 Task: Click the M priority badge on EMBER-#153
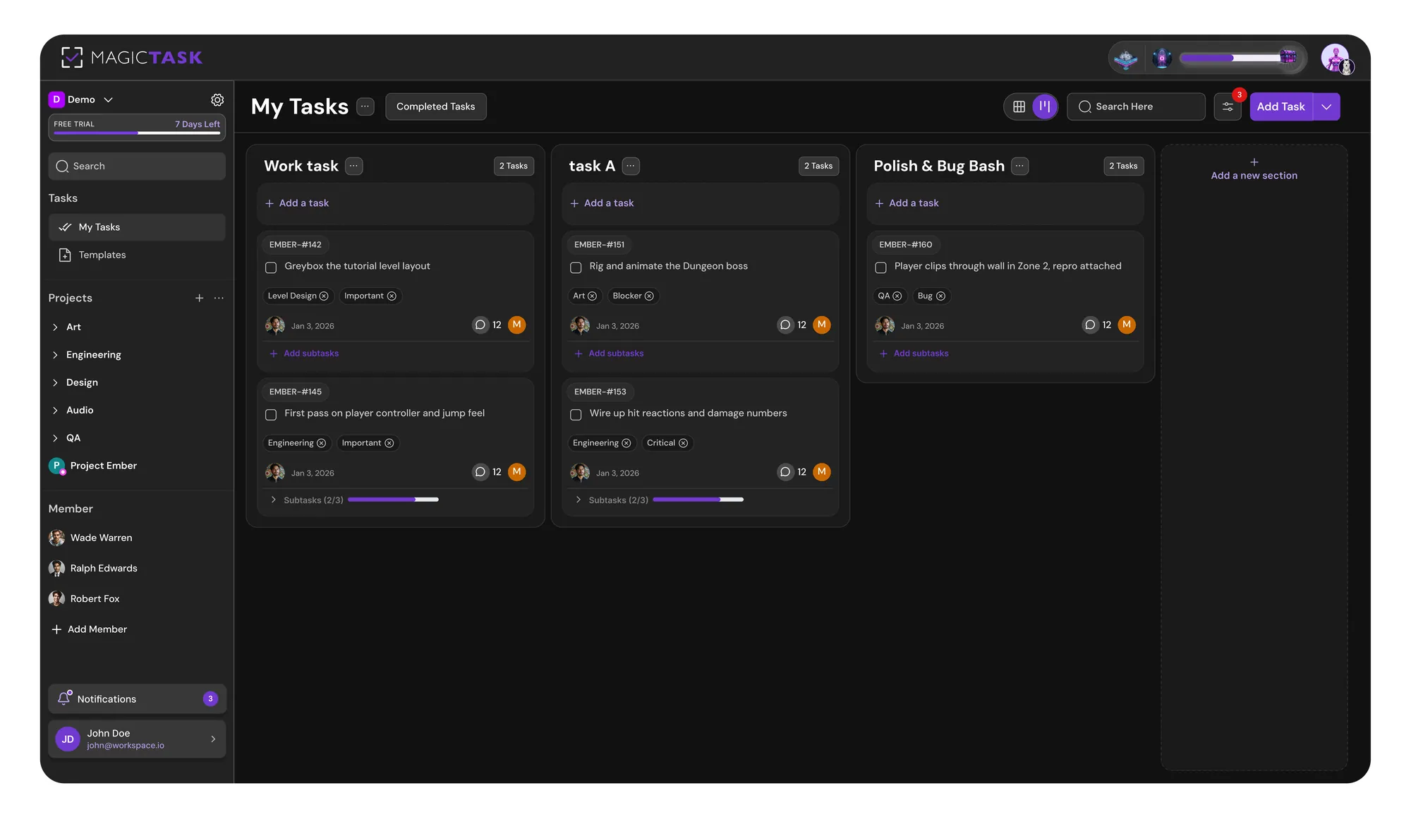click(x=821, y=472)
